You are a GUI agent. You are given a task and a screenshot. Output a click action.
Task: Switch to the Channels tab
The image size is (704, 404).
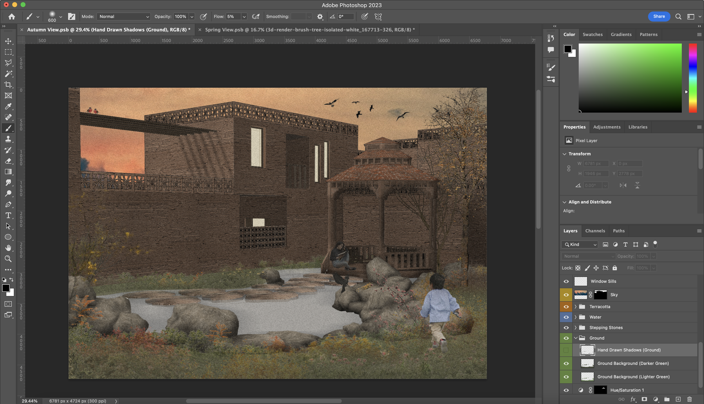(595, 231)
